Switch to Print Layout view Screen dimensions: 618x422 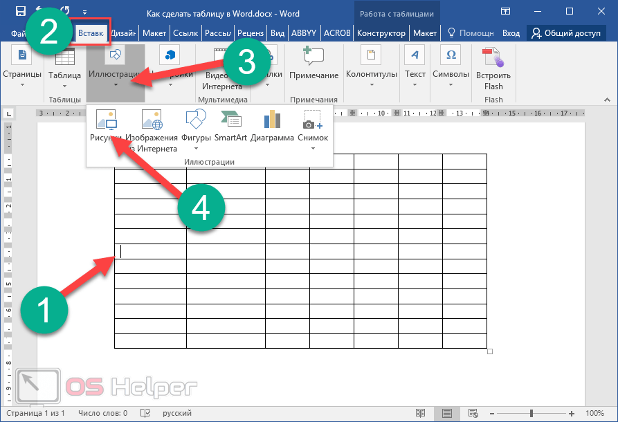pyautogui.click(x=446, y=413)
